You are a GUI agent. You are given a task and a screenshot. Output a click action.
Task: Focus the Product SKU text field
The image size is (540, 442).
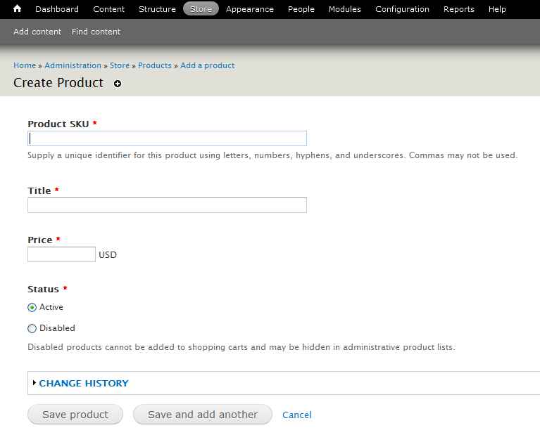[167, 138]
